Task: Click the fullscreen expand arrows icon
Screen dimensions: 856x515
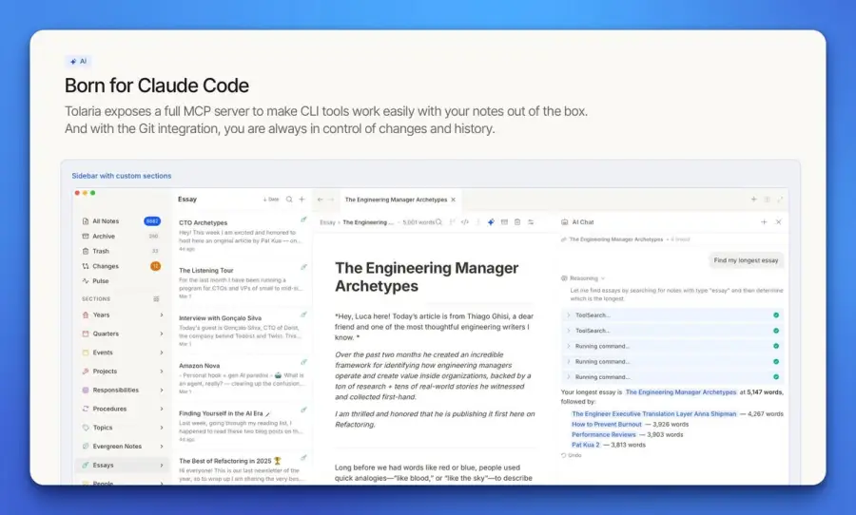Action: (780, 200)
